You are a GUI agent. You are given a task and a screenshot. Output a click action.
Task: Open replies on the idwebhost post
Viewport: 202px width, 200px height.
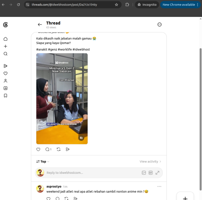[x=48, y=149]
